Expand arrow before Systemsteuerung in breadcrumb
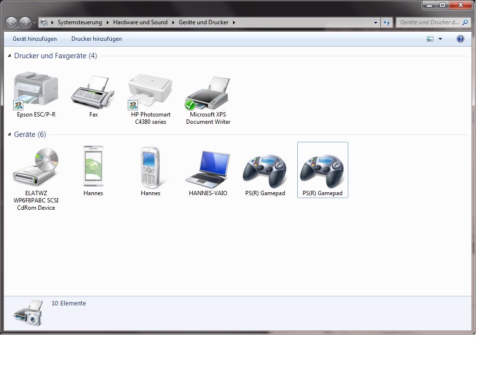 [x=52, y=22]
